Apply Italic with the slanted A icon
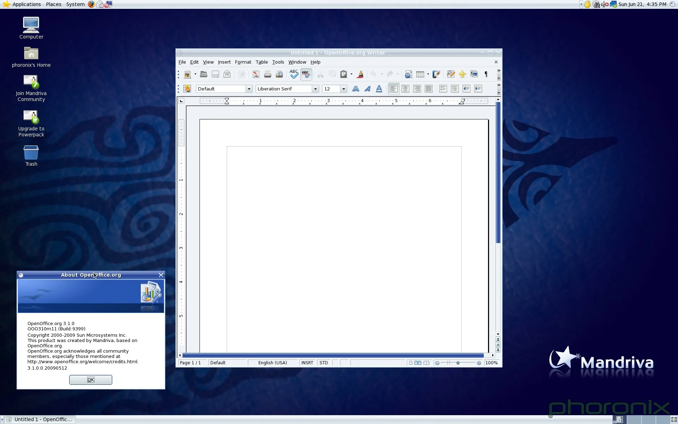 (x=367, y=89)
